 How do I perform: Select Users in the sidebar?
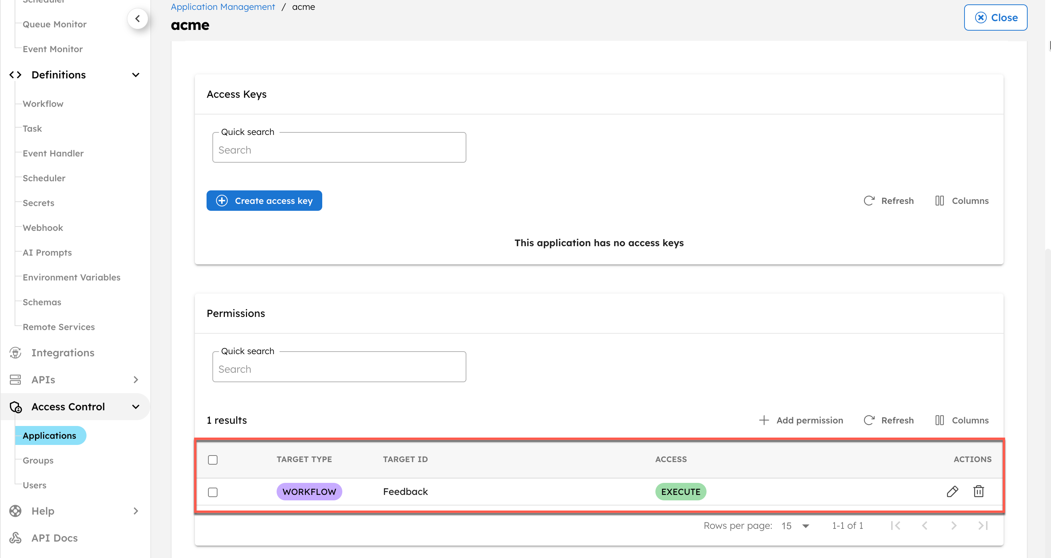(34, 485)
